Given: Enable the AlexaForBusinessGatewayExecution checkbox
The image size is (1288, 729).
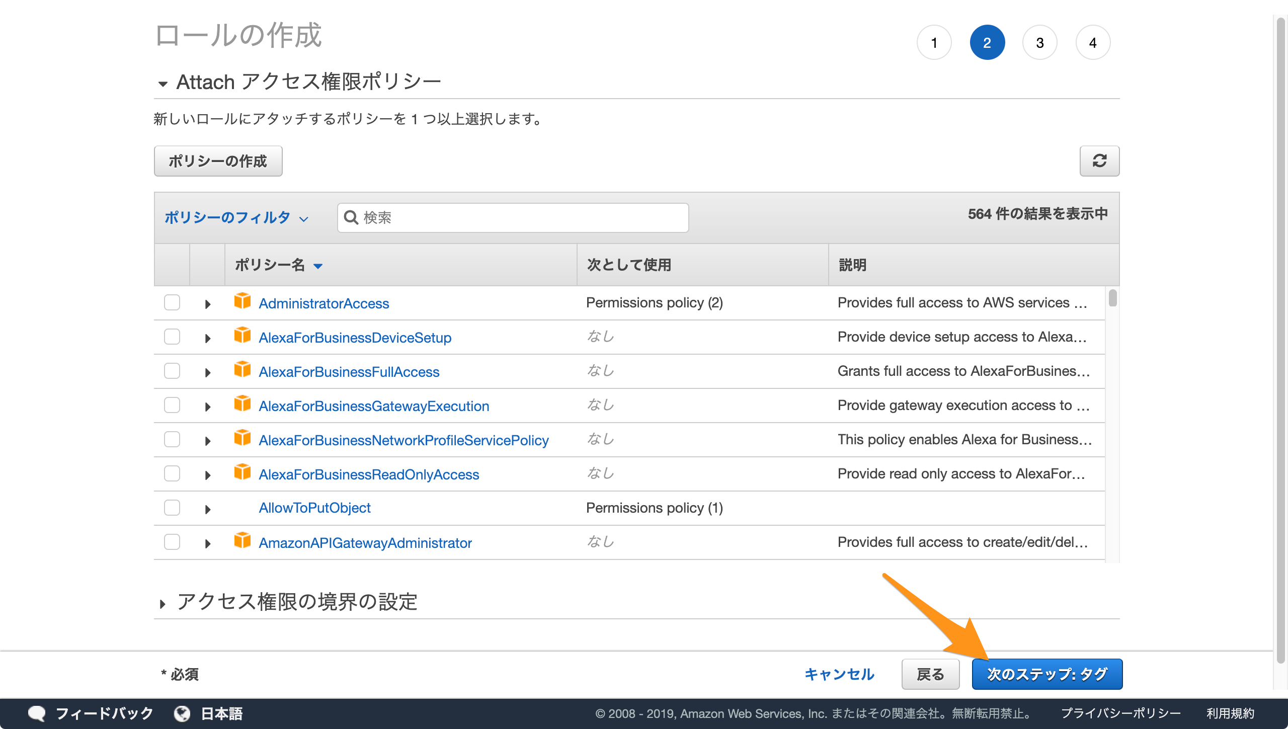Looking at the screenshot, I should coord(172,405).
